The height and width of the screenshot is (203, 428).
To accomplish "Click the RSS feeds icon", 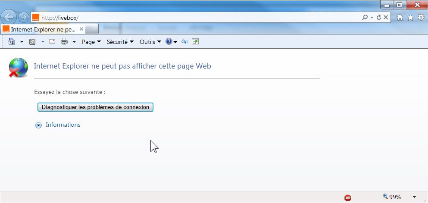I will click(x=32, y=42).
